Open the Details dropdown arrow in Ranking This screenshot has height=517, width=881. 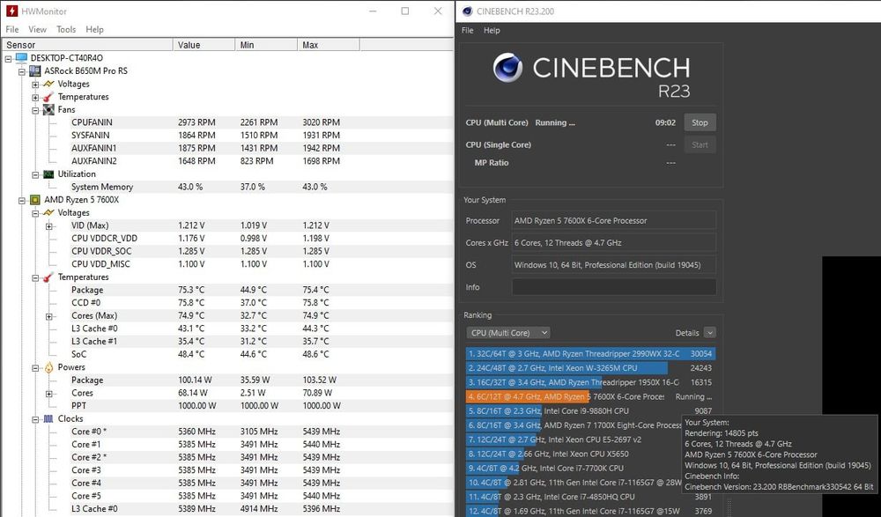(x=709, y=333)
